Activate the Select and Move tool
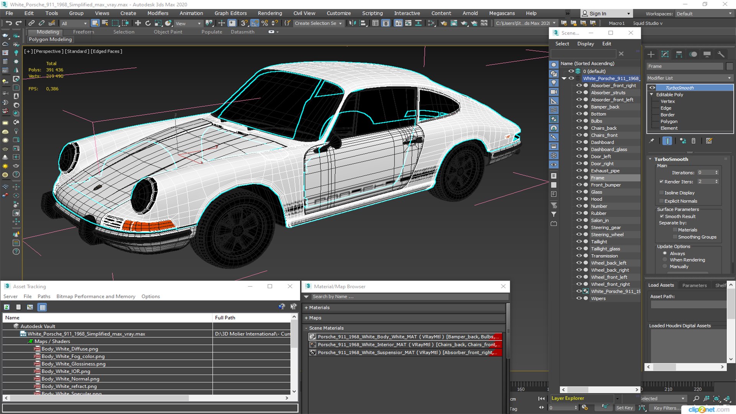Screen dimensions: 736x414 (x=138, y=23)
